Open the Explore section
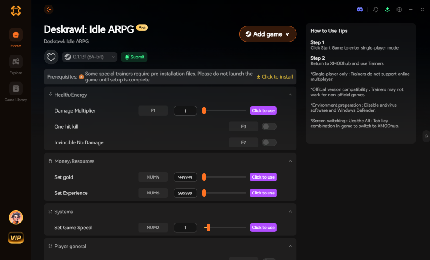Viewport: 430px width, 260px height. (x=16, y=65)
